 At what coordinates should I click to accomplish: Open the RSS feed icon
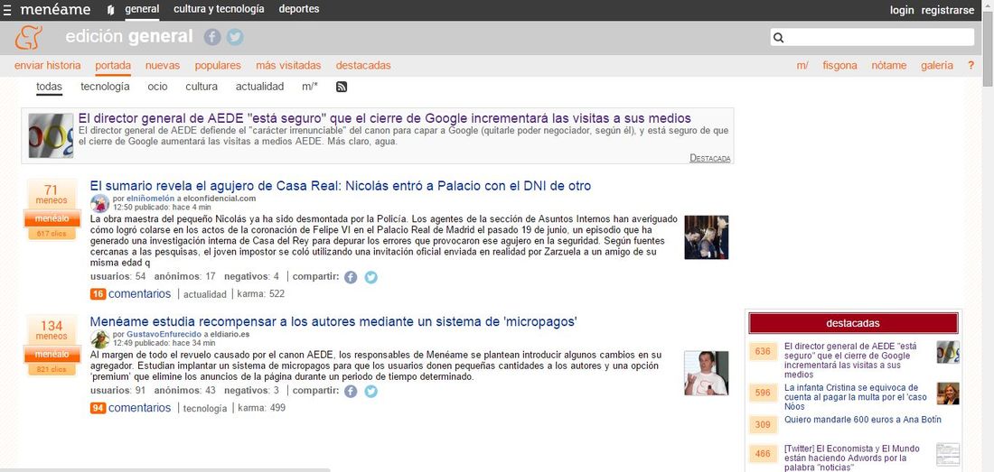click(342, 87)
